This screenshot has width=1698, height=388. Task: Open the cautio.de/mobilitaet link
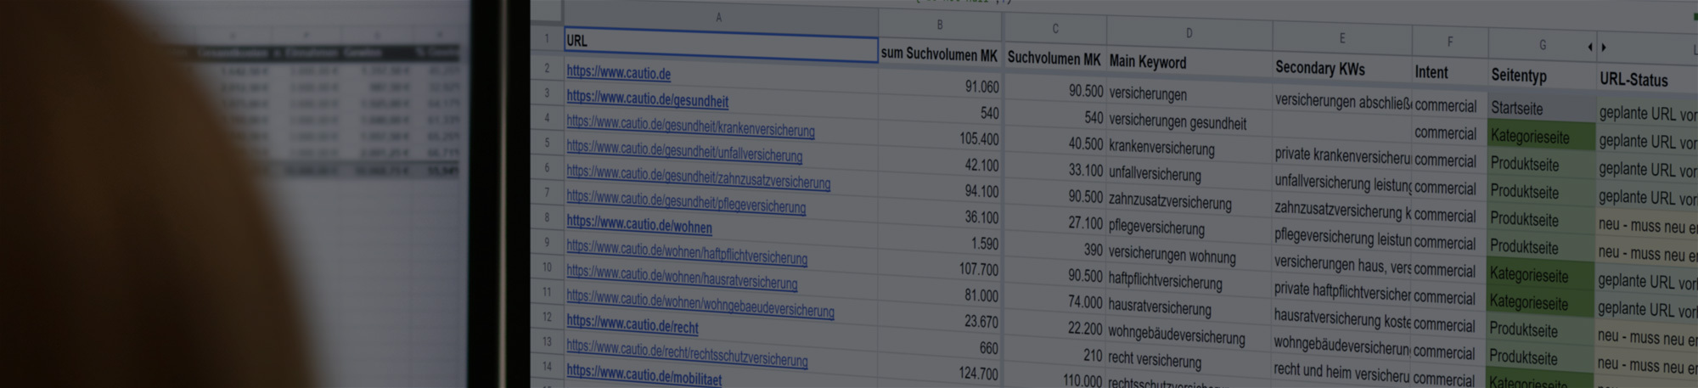click(644, 374)
